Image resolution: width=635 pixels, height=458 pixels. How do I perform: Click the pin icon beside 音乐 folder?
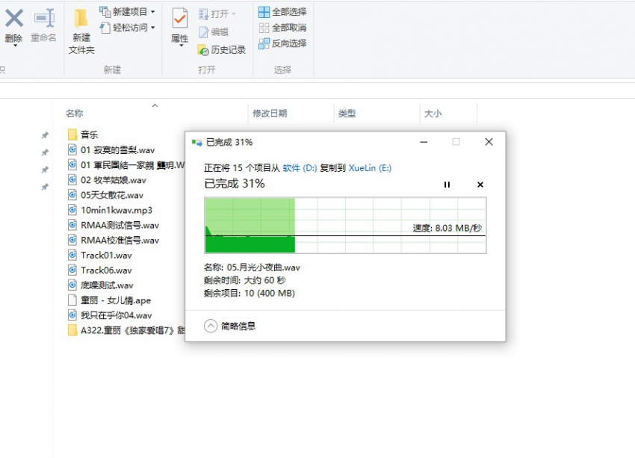(45, 134)
